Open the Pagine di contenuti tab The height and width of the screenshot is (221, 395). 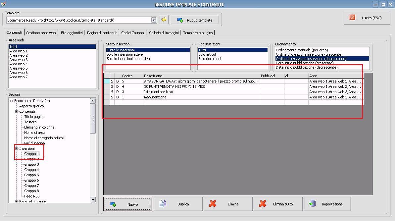tap(102, 33)
